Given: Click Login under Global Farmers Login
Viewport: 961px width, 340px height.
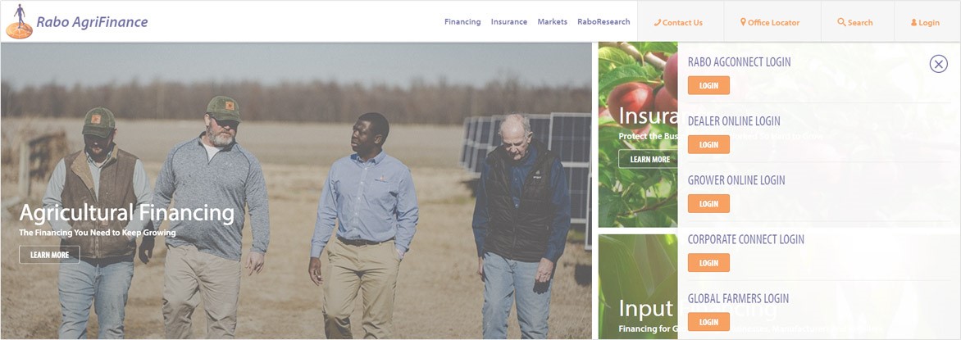Looking at the screenshot, I should pyautogui.click(x=708, y=322).
